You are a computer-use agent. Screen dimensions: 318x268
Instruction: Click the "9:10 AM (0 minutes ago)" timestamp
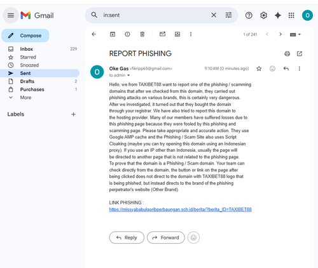click(x=226, y=69)
